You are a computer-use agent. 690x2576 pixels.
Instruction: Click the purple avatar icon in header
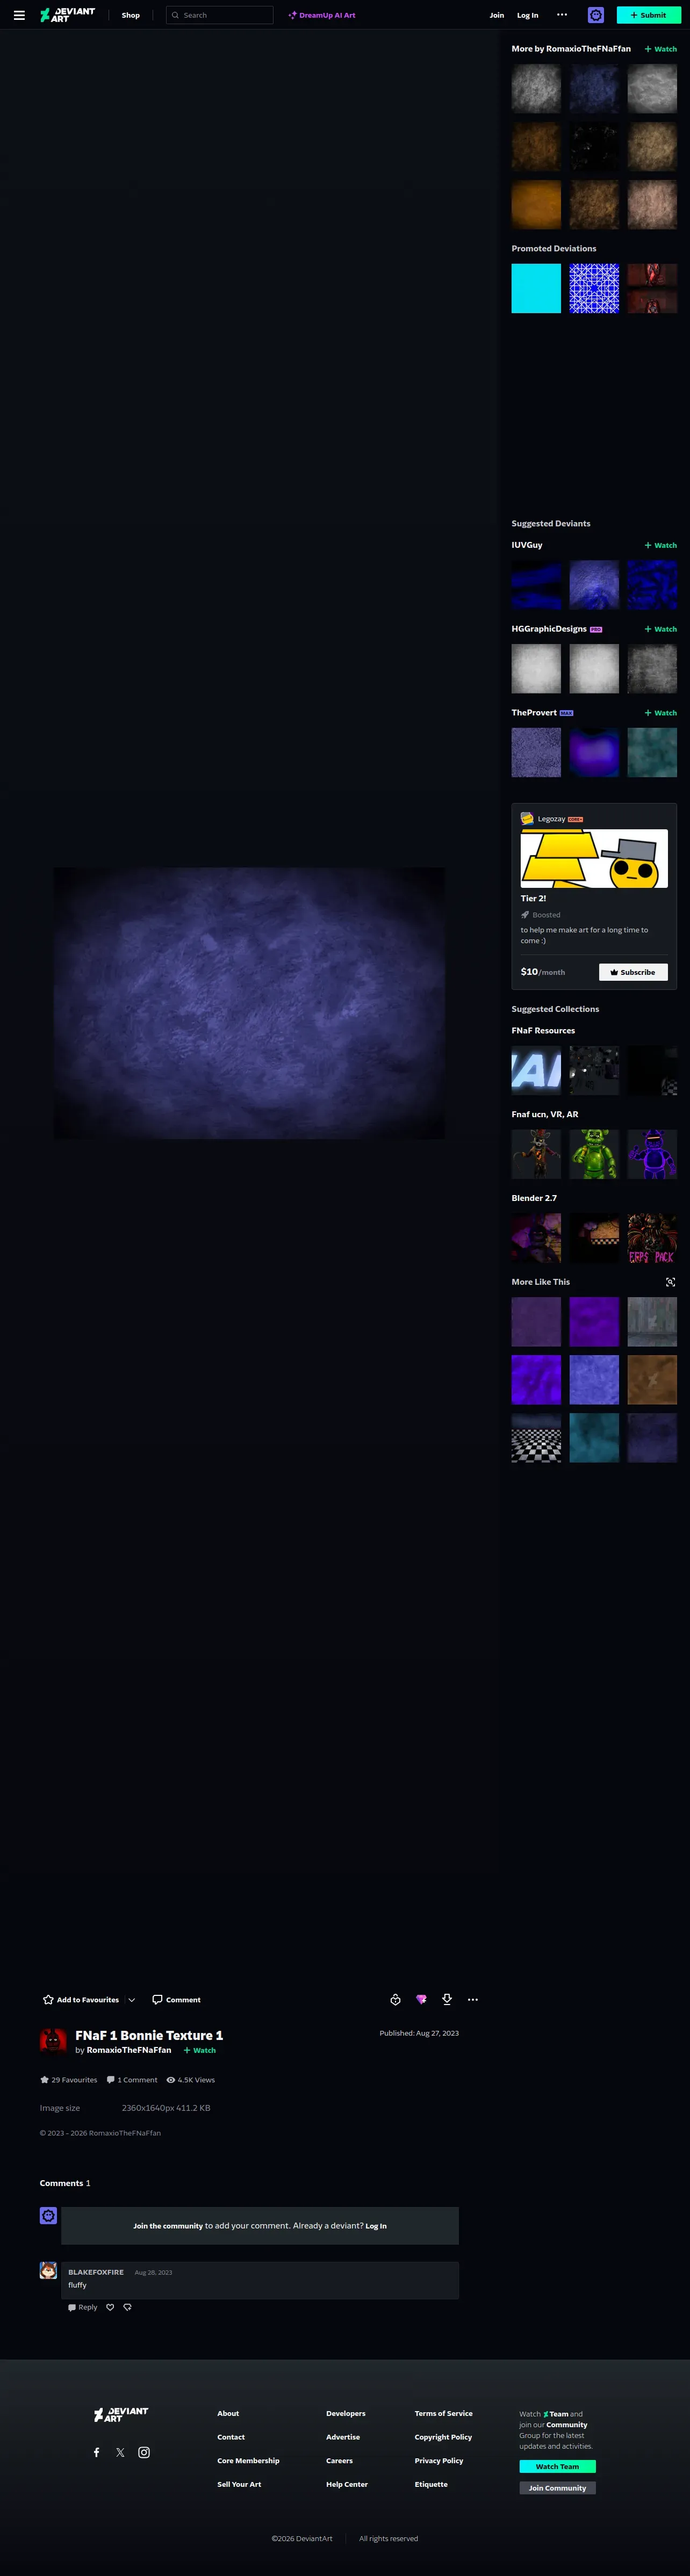pos(596,15)
